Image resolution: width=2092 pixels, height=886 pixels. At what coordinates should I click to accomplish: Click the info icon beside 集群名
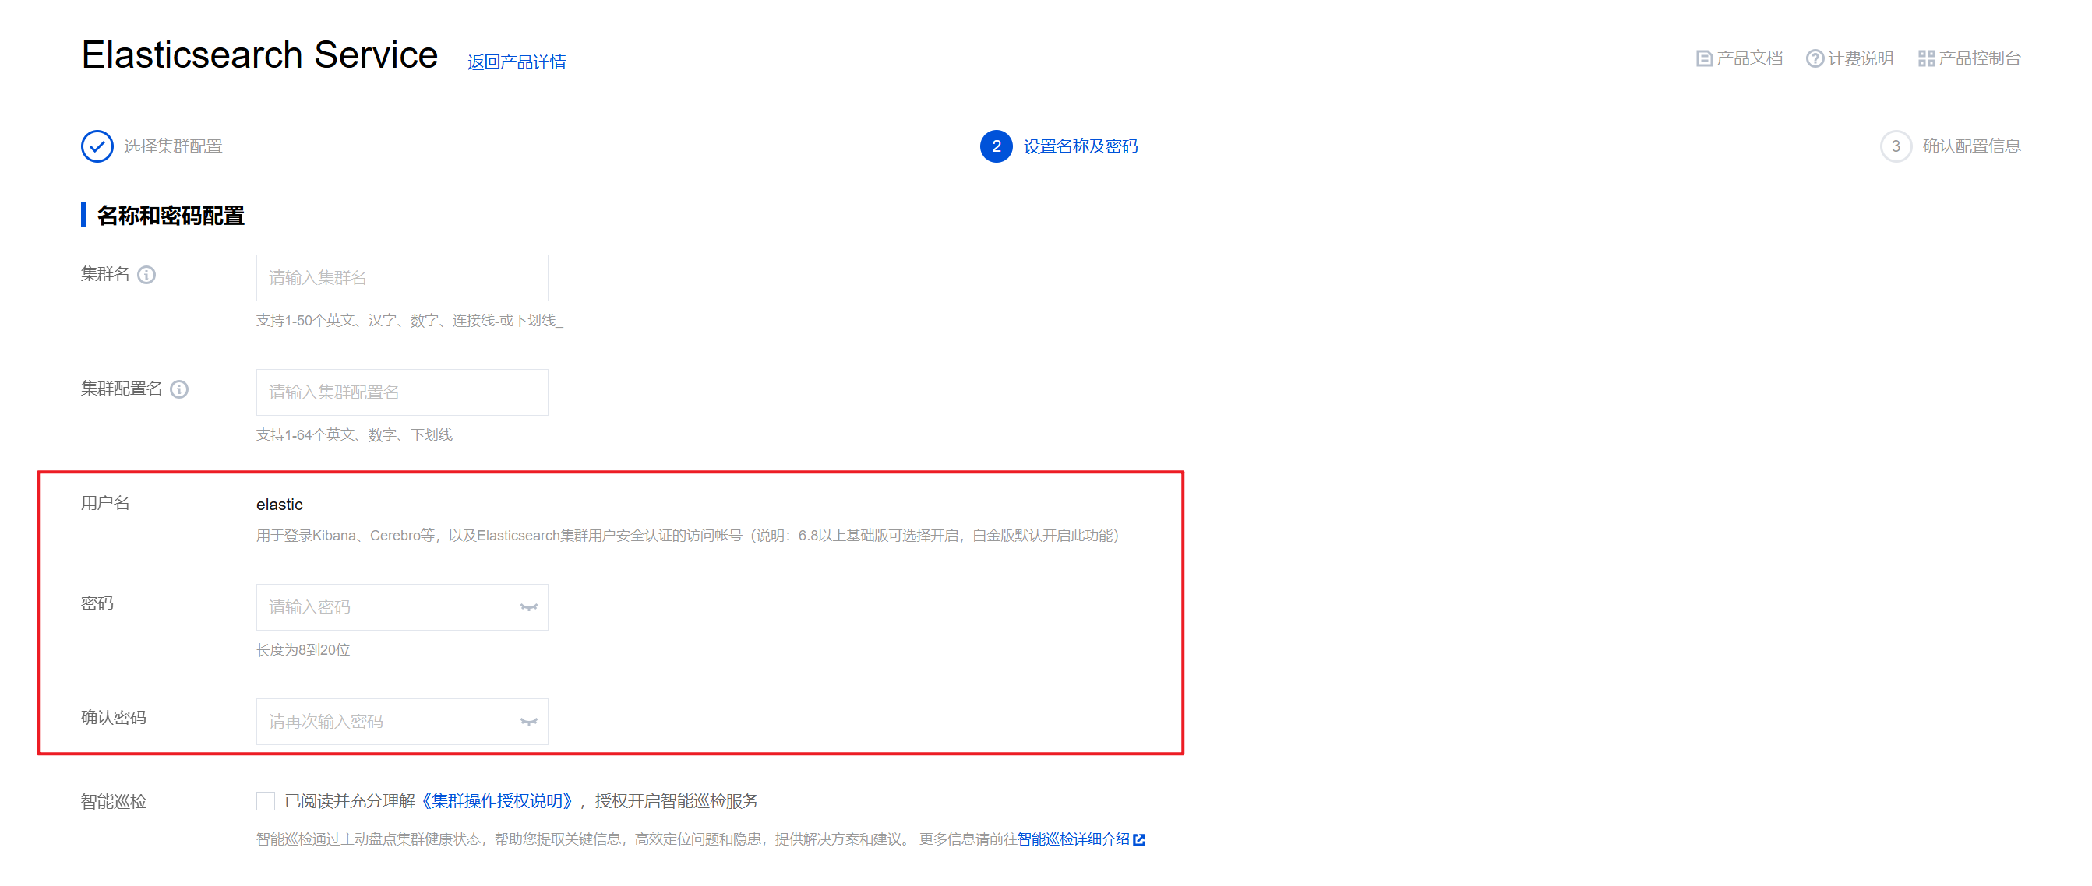point(146,275)
